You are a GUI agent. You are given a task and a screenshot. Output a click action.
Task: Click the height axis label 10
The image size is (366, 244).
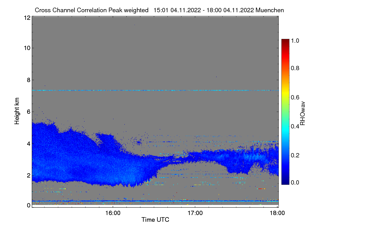(x=27, y=48)
